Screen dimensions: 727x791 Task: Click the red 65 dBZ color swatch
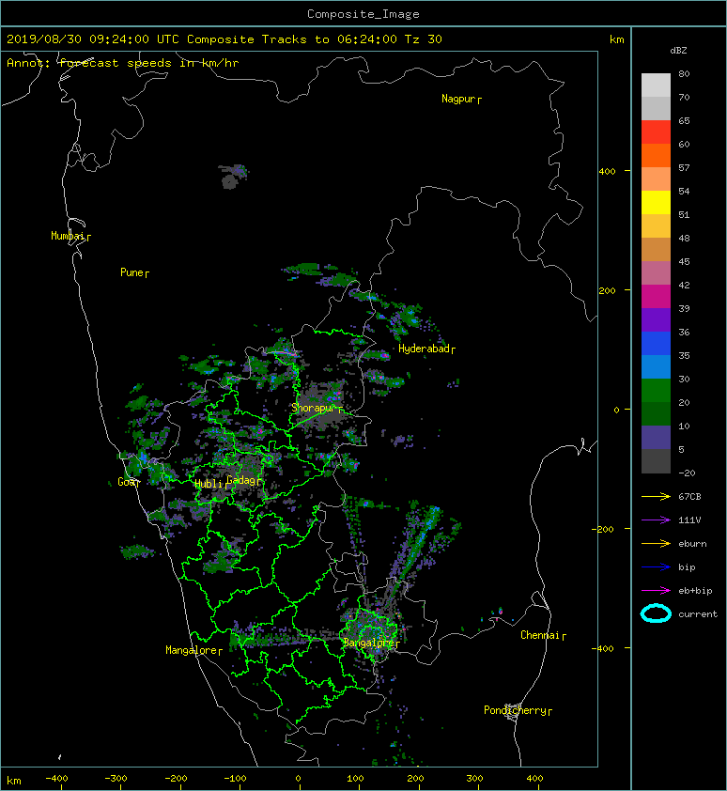[x=656, y=132]
